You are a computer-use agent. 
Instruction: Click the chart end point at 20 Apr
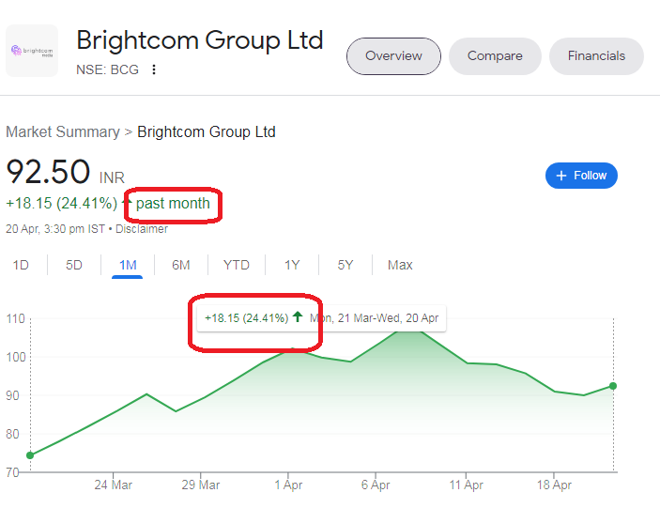pyautogui.click(x=613, y=386)
